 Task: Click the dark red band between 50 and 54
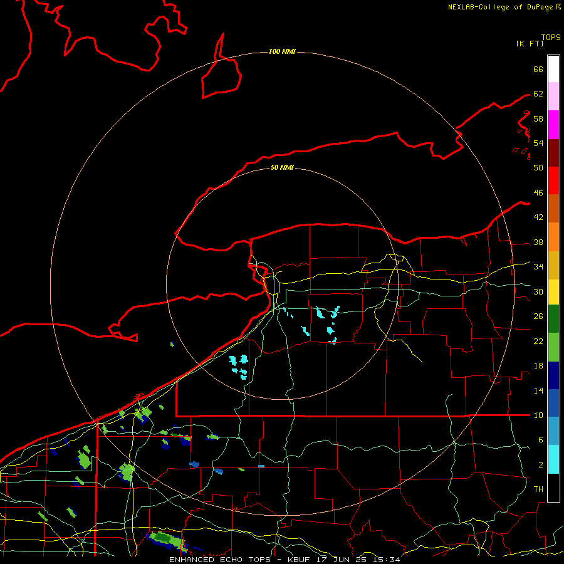pyautogui.click(x=553, y=153)
